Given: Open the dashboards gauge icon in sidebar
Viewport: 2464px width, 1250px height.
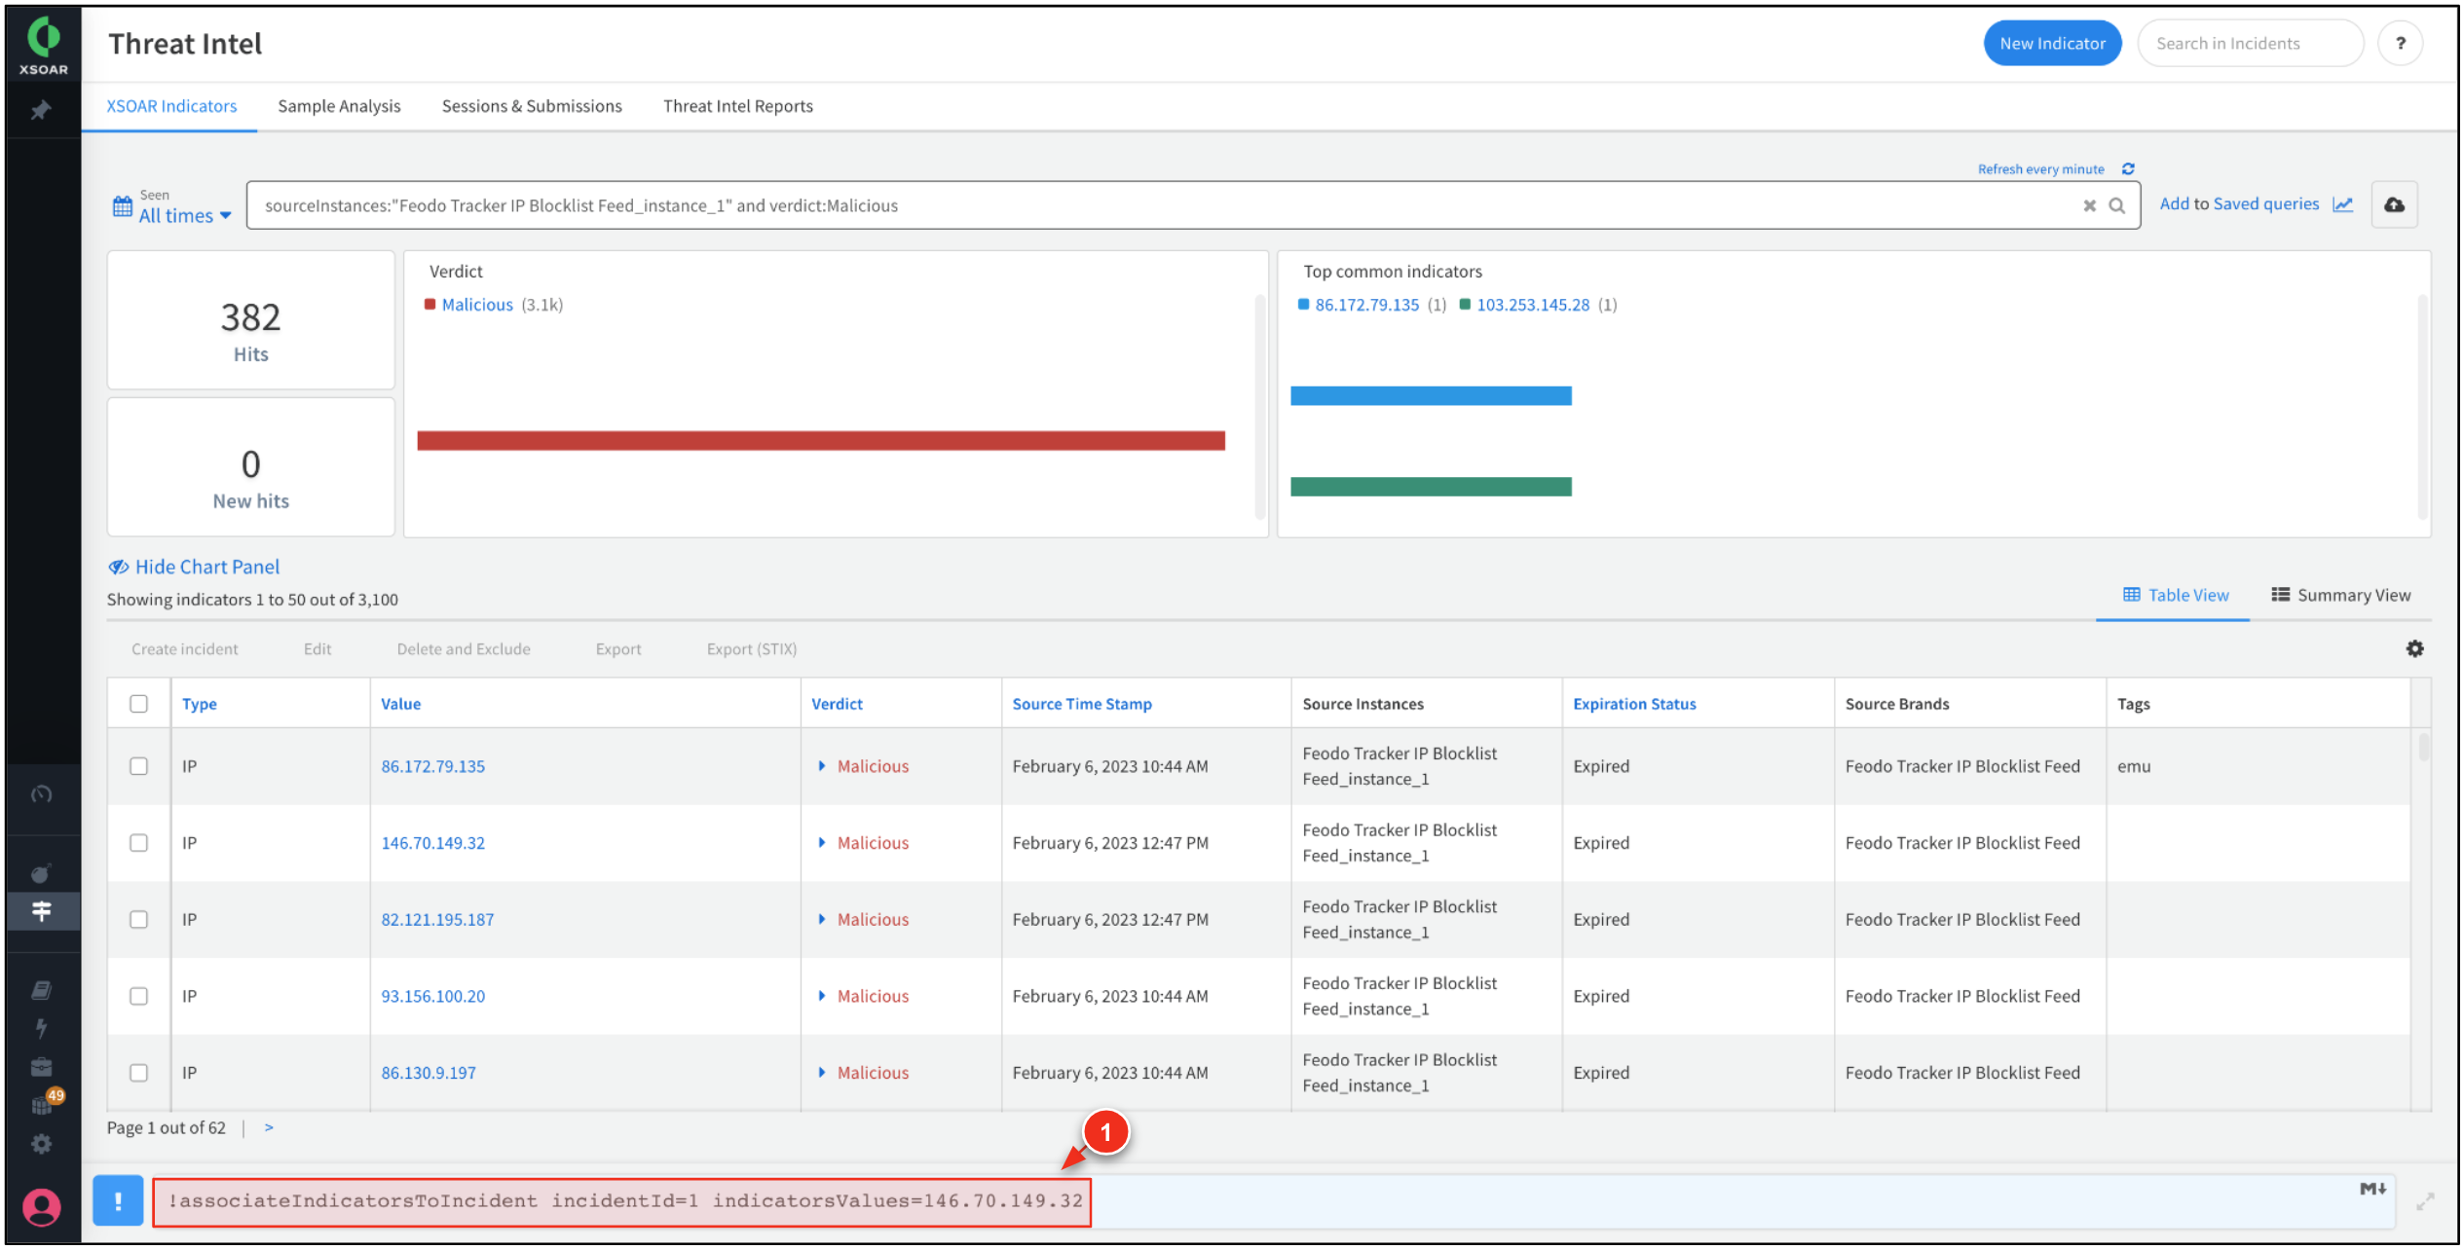Looking at the screenshot, I should click(x=41, y=794).
